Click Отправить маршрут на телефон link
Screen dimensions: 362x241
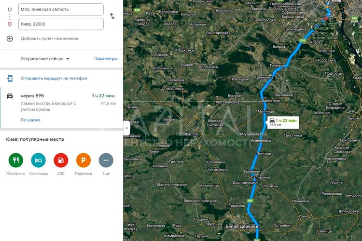54,79
